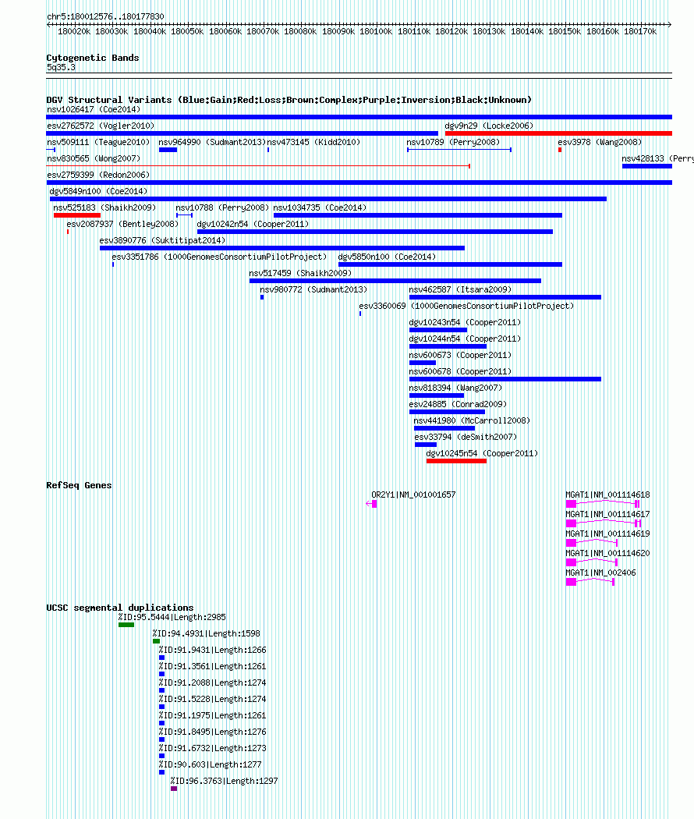Viewport: 694px width, 819px height.
Task: Click the esv2087937 (Bentley2008) label
Action: 122,224
